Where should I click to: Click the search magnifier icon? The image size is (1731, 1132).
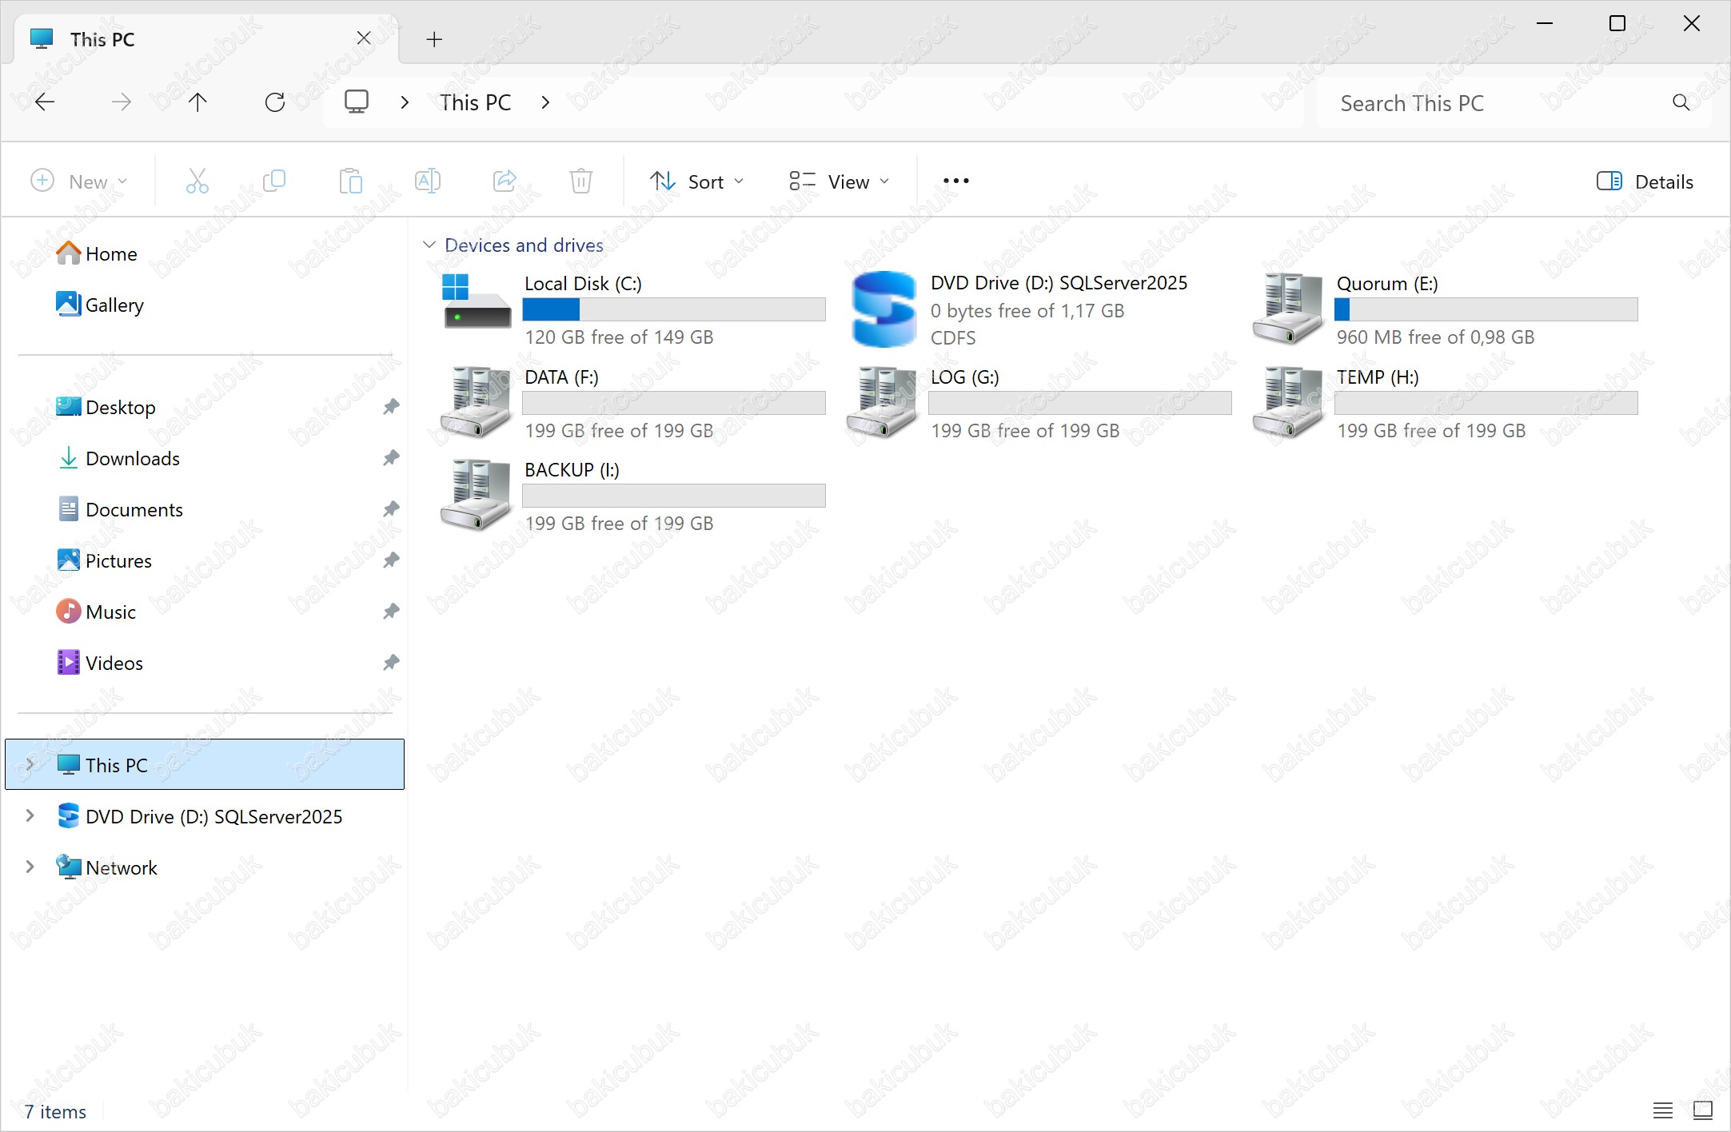coord(1681,102)
